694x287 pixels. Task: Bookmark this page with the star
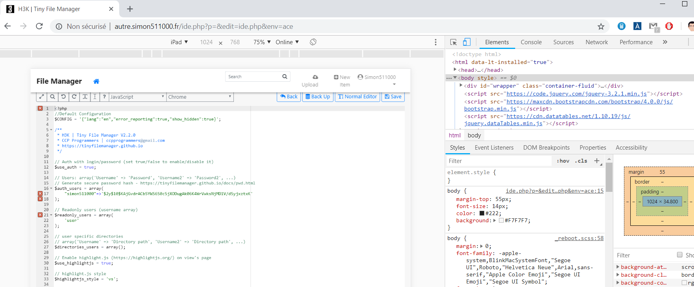[601, 26]
